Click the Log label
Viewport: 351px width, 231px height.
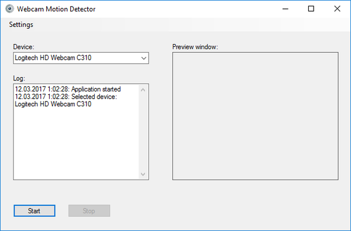[x=19, y=79]
